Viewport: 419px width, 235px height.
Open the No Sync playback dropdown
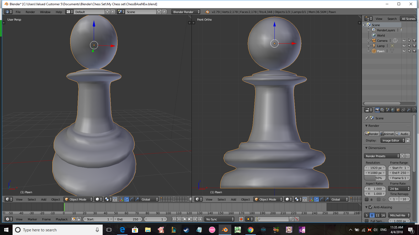tap(219, 219)
